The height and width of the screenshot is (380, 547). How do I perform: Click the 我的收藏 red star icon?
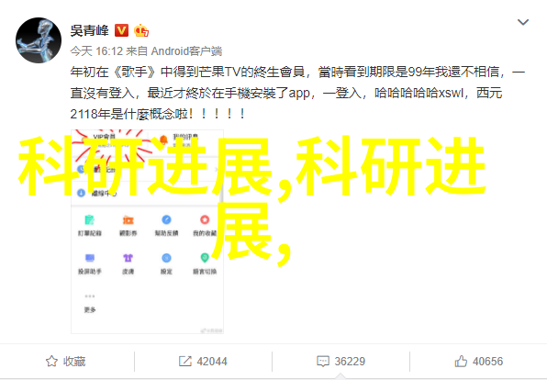(x=205, y=219)
